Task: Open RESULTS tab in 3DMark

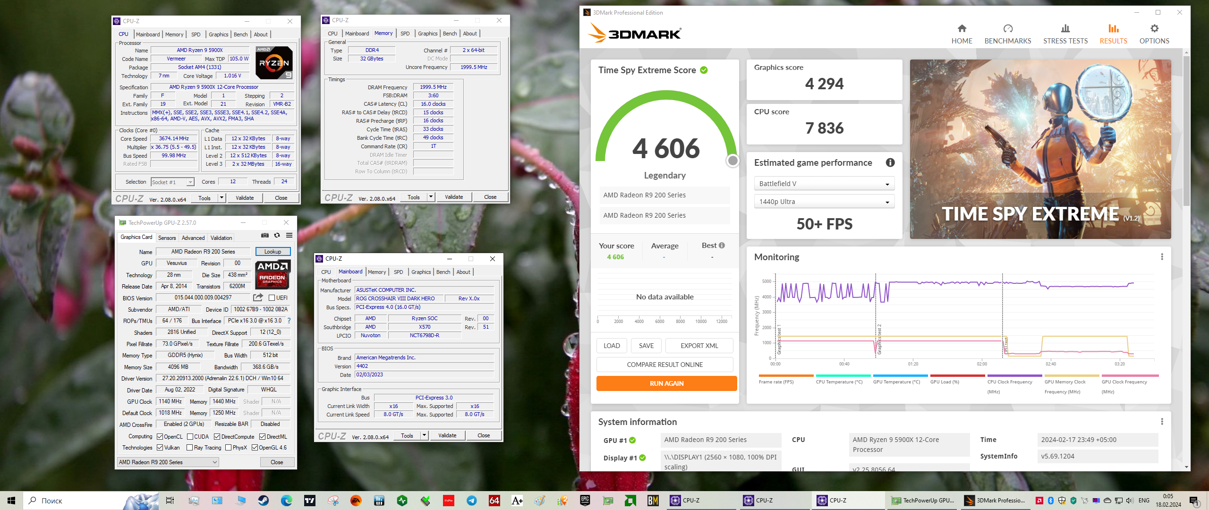Action: click(x=1113, y=34)
